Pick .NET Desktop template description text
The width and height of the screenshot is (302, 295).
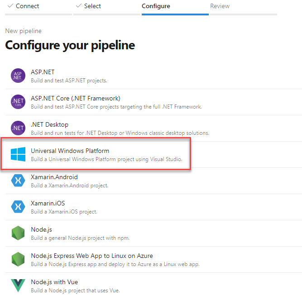pos(120,133)
